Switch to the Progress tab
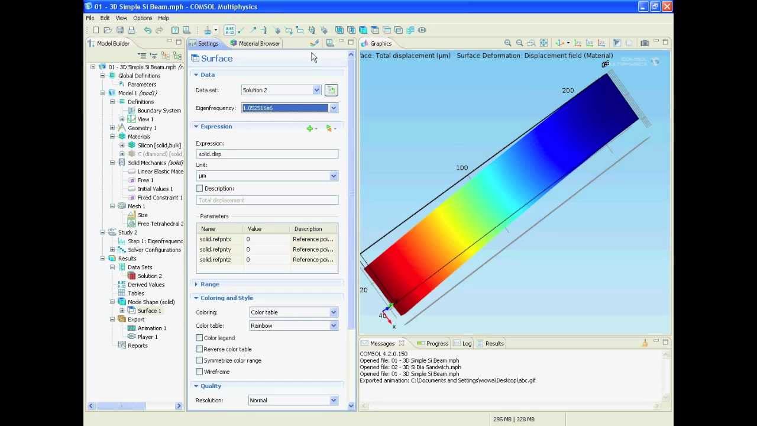 point(432,343)
